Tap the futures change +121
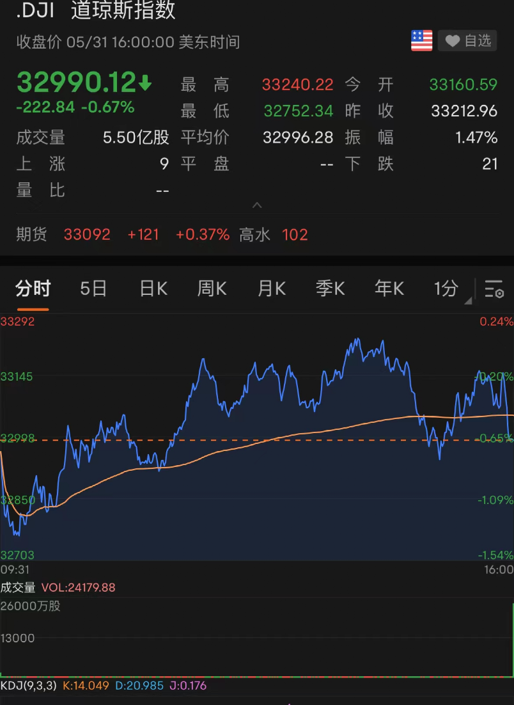The image size is (514, 705). click(143, 235)
